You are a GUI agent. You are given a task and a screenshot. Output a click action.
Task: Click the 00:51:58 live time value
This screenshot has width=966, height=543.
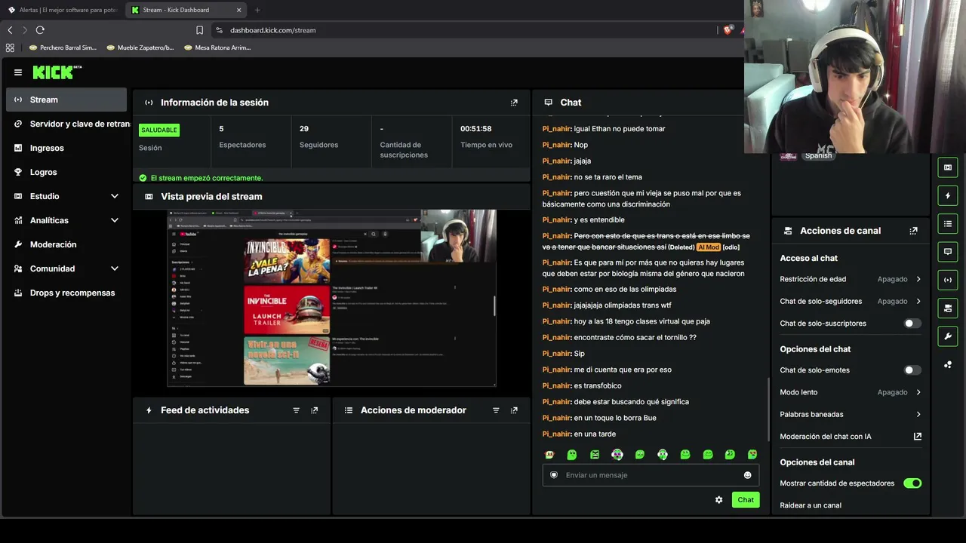click(476, 129)
